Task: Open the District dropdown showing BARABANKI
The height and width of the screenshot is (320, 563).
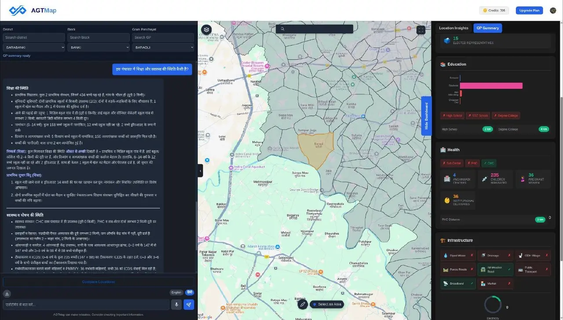Action: [34, 47]
